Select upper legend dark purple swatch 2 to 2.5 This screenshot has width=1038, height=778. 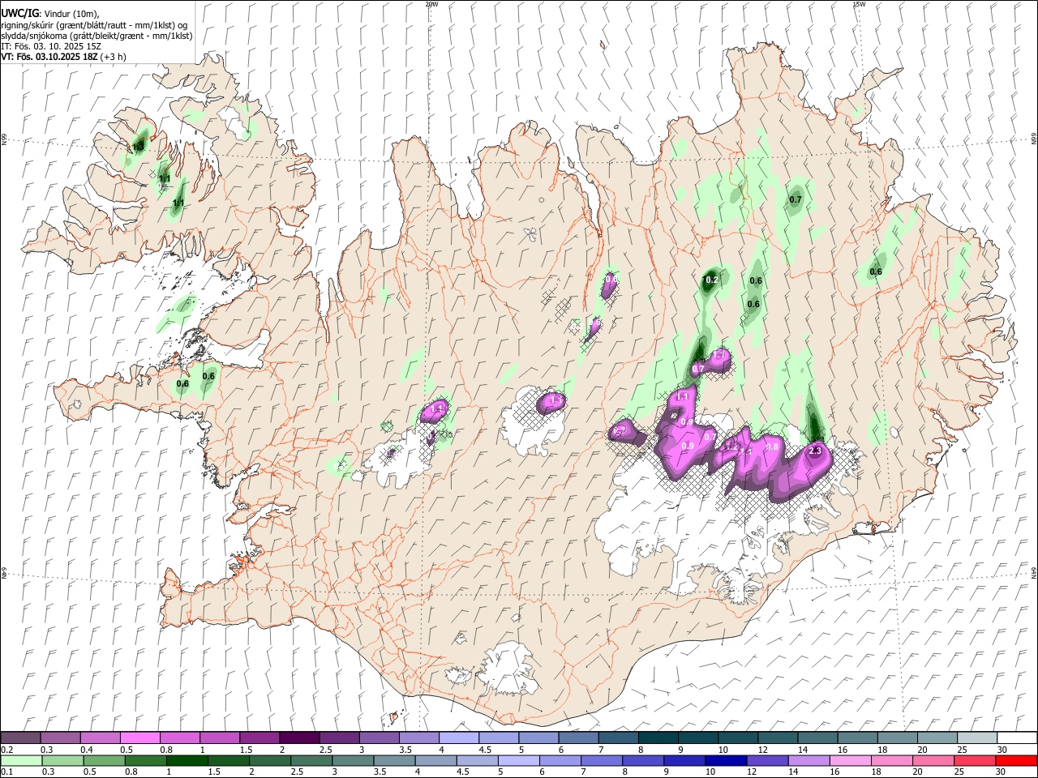point(299,738)
